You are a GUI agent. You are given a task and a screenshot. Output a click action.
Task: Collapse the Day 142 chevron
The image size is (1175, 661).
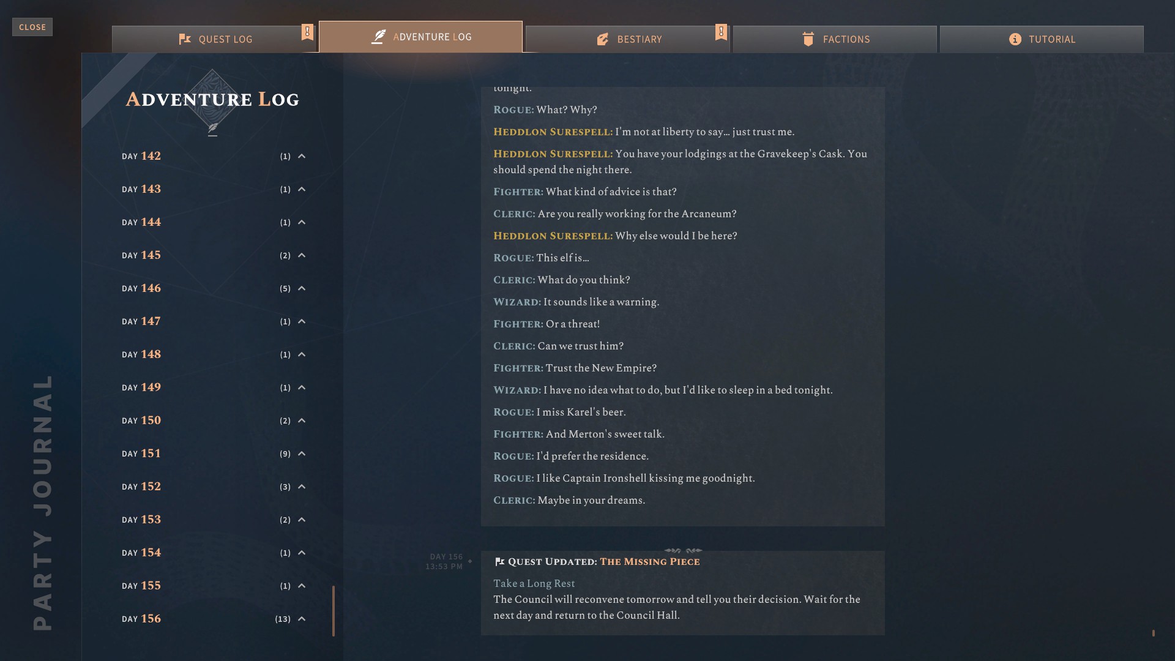[x=302, y=156]
